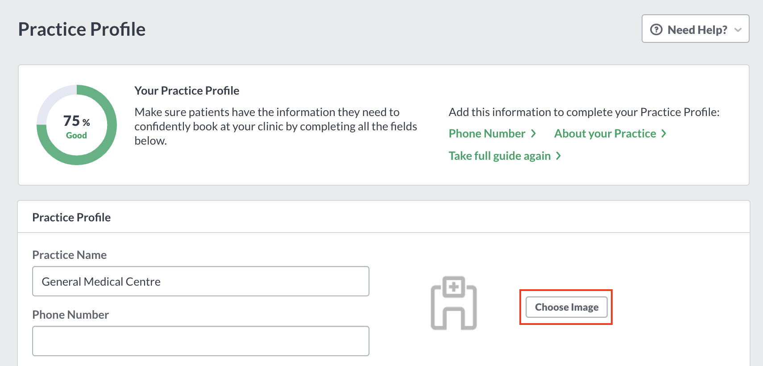Click the 75% completion progress ring
This screenshot has width=763, height=366.
[x=77, y=125]
